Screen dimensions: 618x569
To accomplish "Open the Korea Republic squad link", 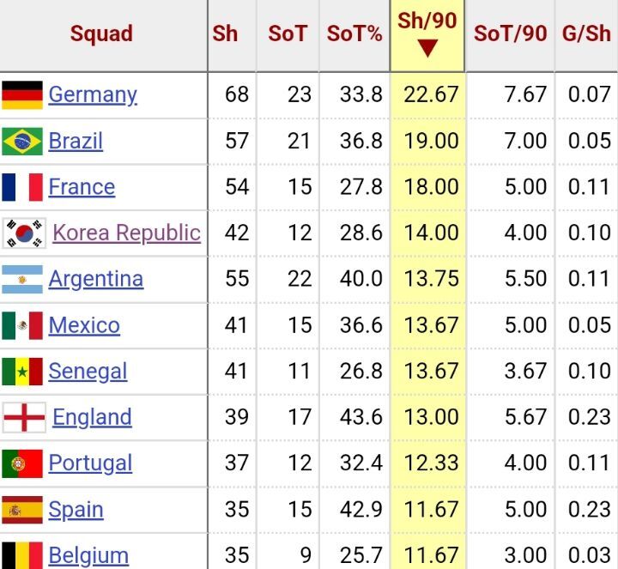I will point(126,233).
